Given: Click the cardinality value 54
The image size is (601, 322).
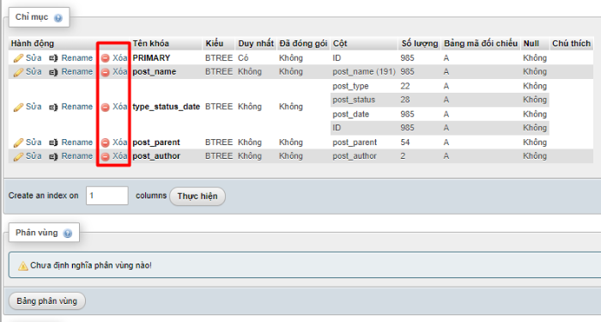Looking at the screenshot, I should 405,143.
